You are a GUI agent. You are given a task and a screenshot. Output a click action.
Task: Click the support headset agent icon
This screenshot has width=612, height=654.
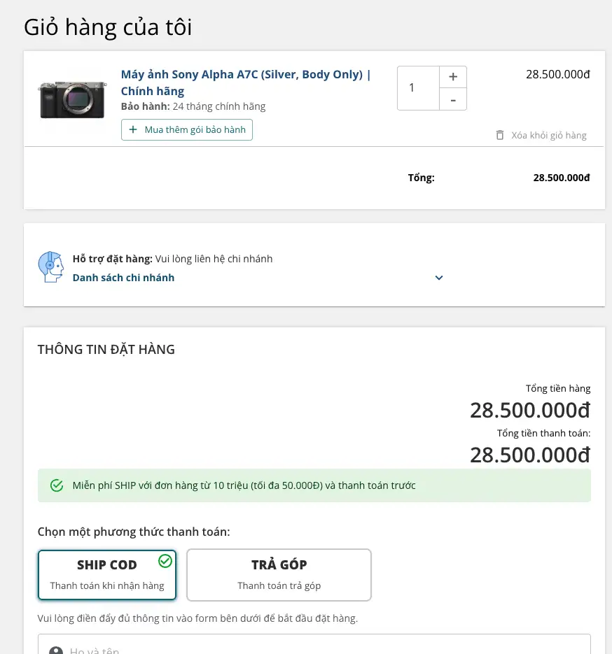point(50,267)
